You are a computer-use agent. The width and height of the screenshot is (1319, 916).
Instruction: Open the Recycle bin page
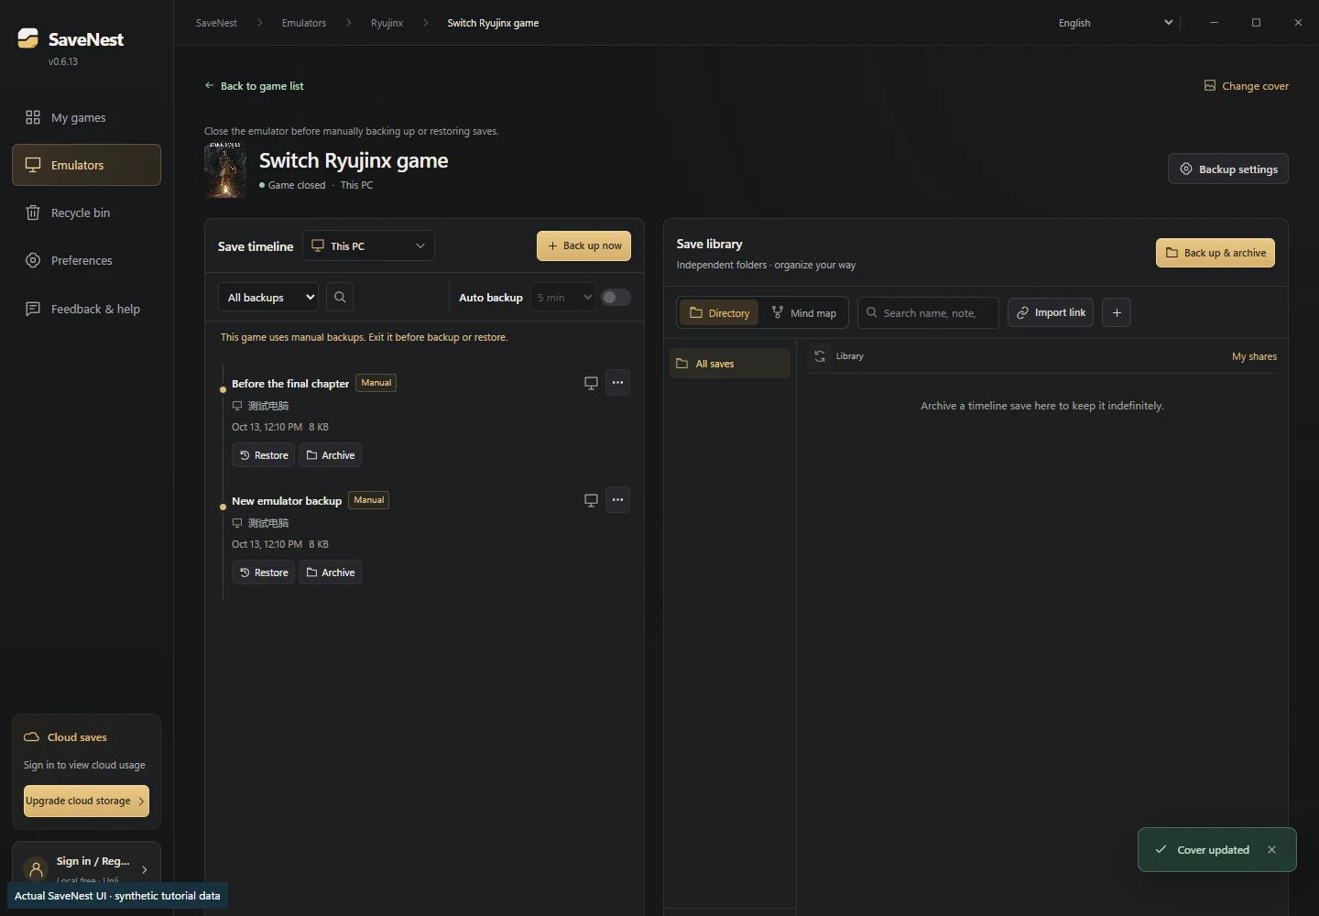(86, 213)
